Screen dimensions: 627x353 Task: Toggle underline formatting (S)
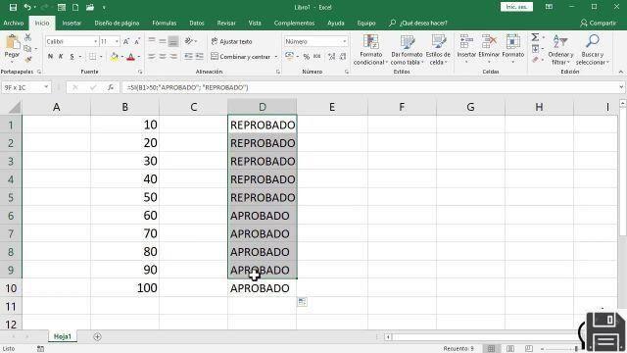(x=72, y=57)
